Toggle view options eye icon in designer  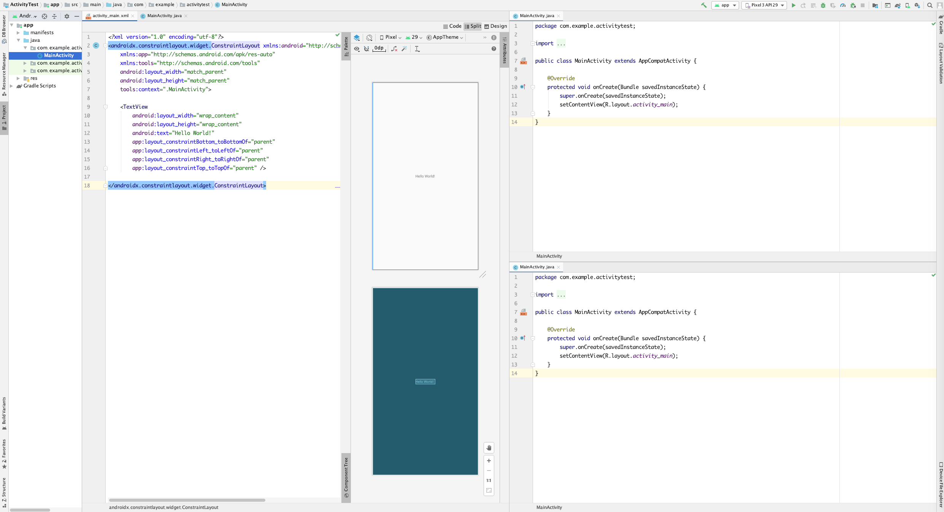357,49
